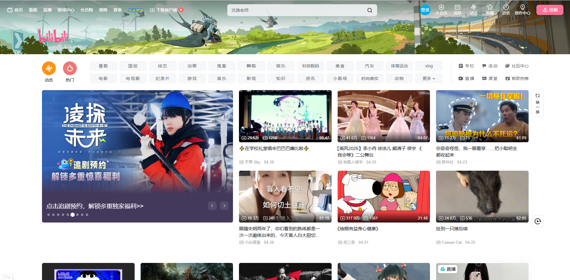Open 社区中心 link
This screenshot has height=280, width=570.
[517, 66]
